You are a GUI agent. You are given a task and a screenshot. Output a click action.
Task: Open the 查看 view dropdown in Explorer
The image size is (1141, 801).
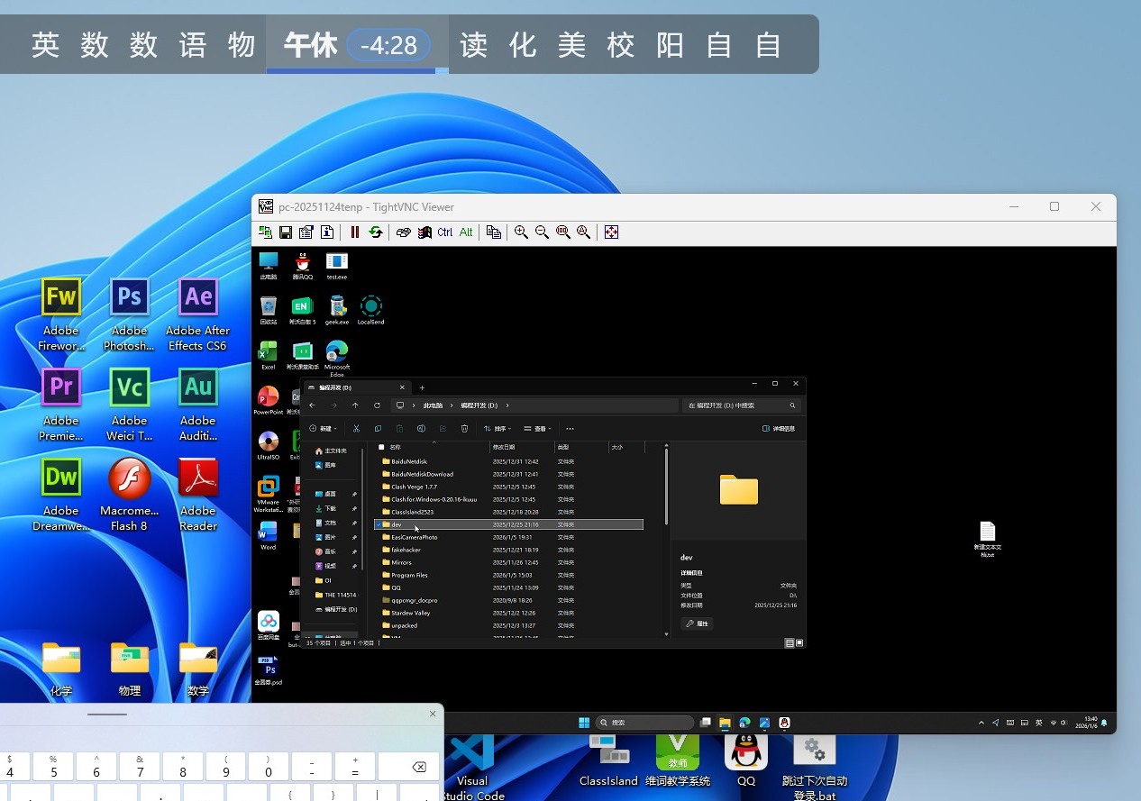pos(538,429)
